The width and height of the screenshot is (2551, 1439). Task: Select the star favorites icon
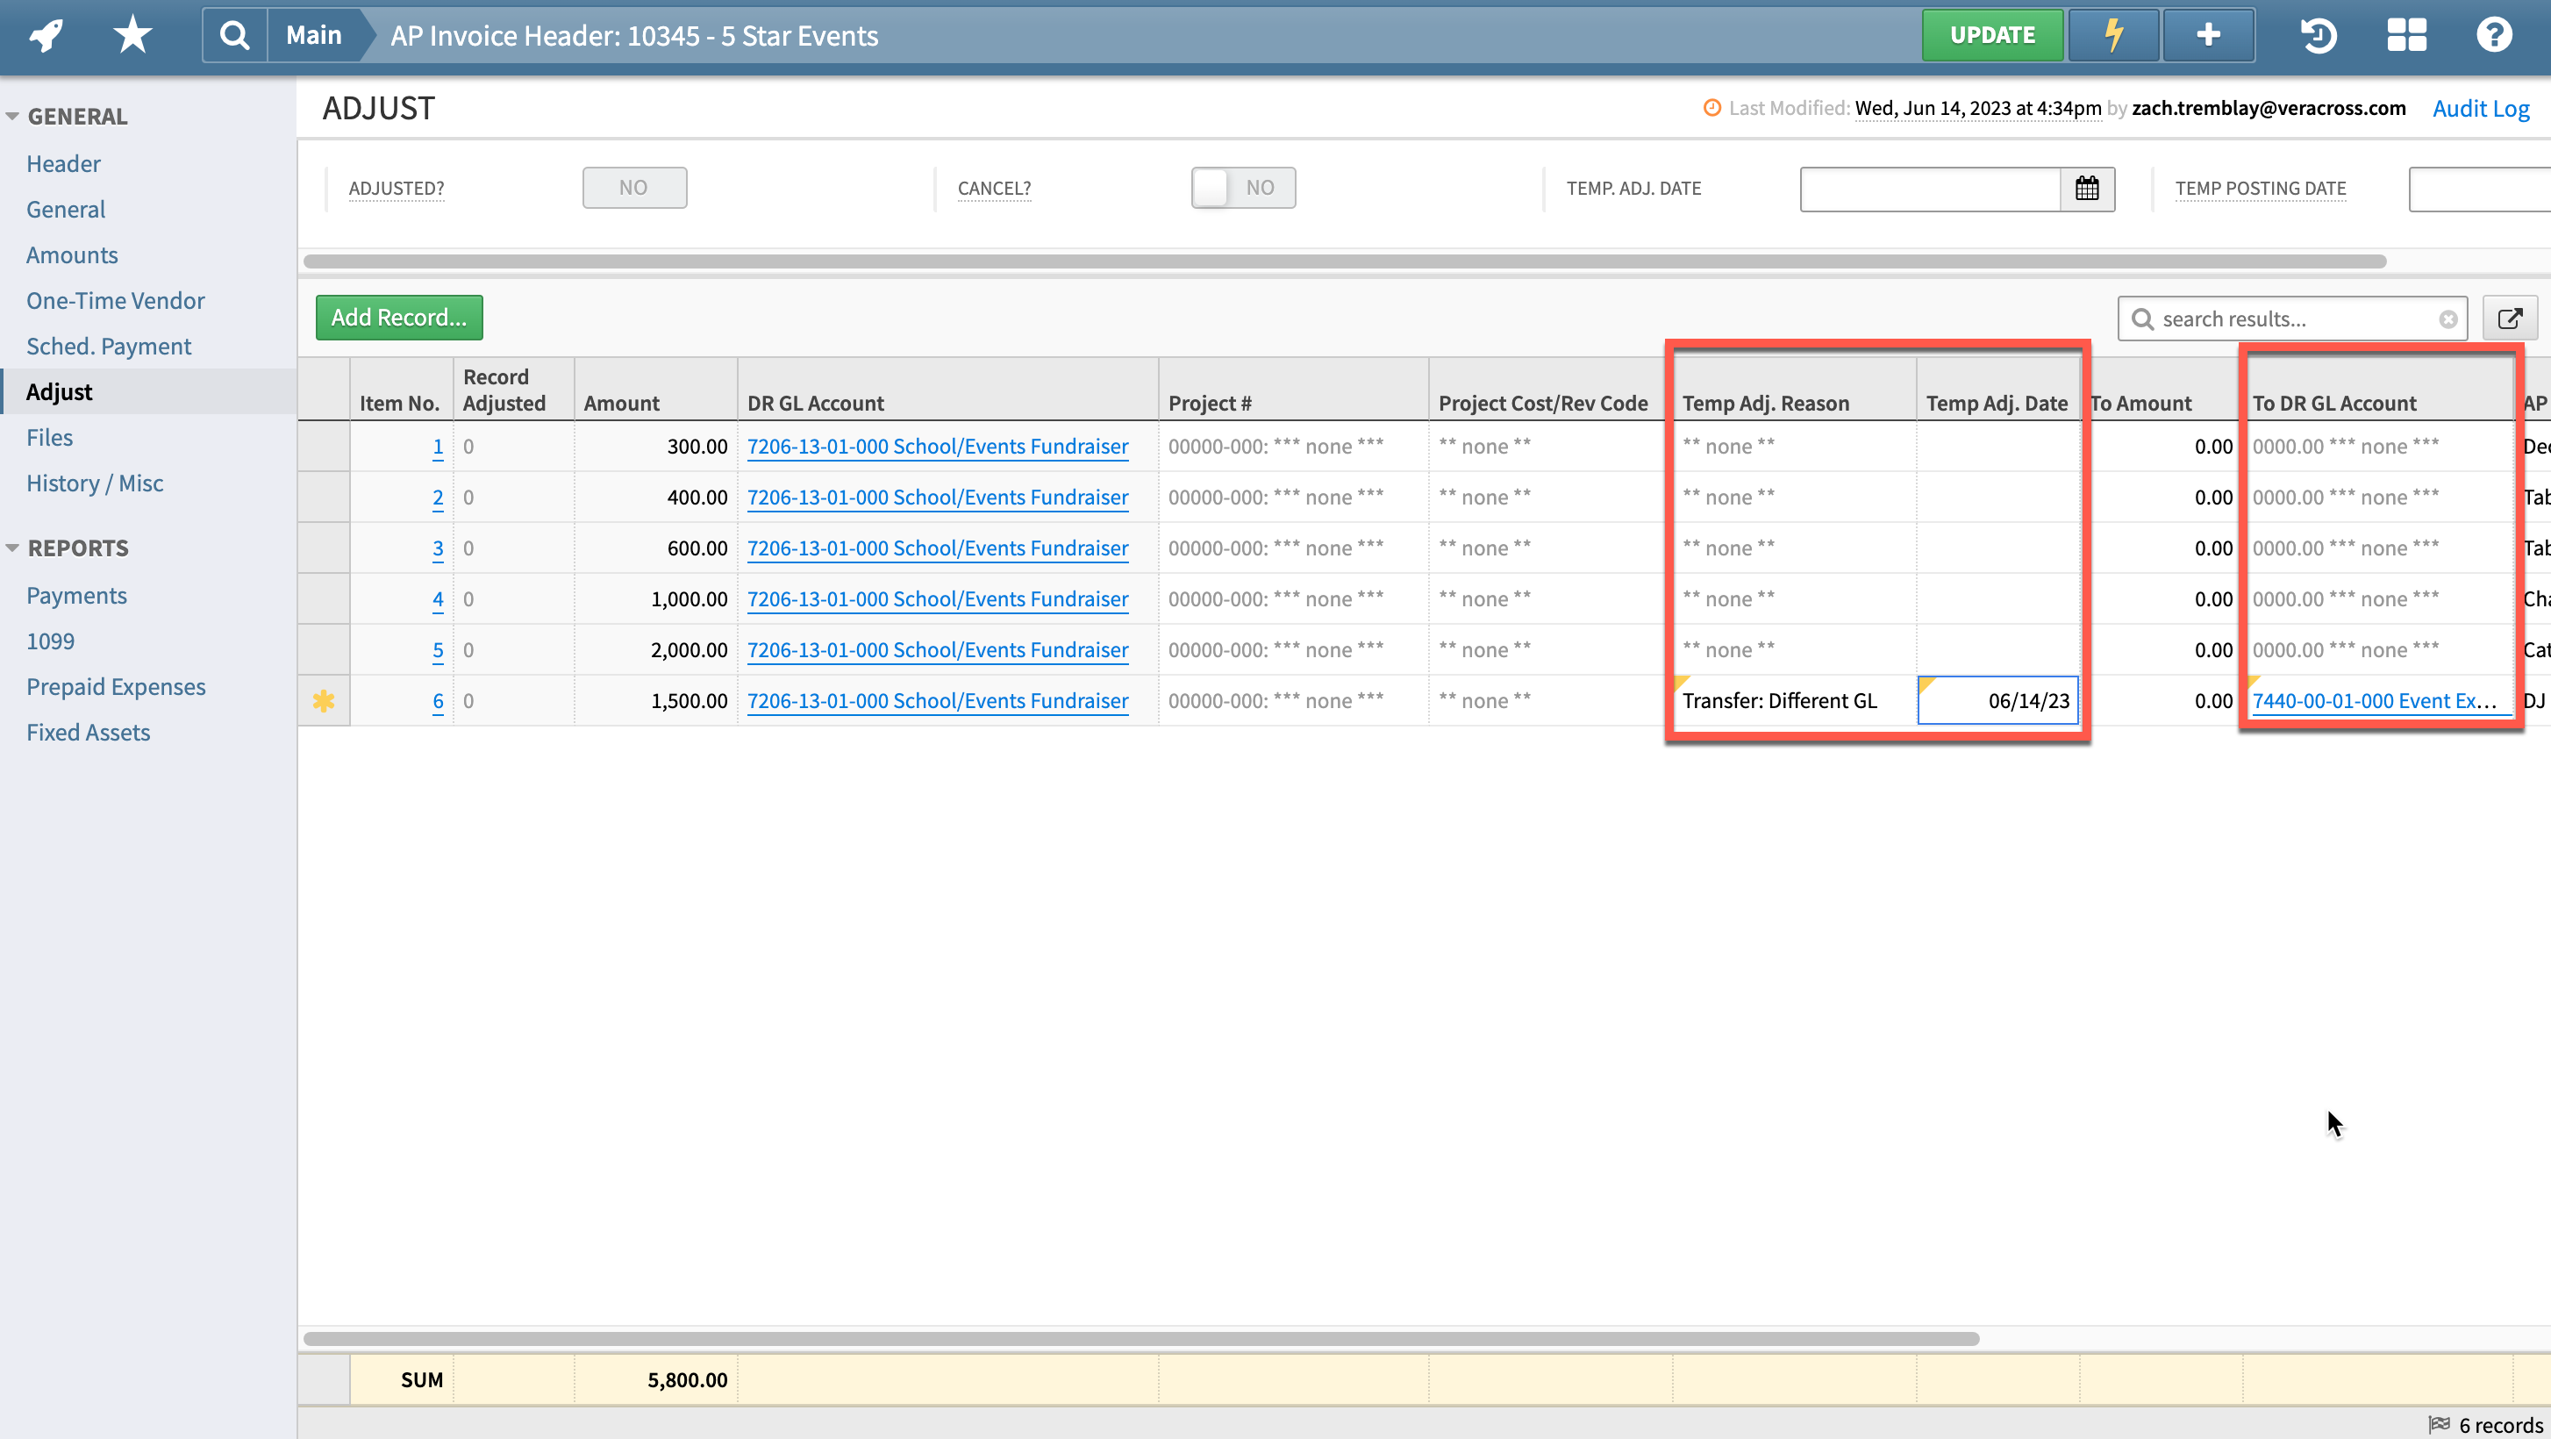(131, 35)
